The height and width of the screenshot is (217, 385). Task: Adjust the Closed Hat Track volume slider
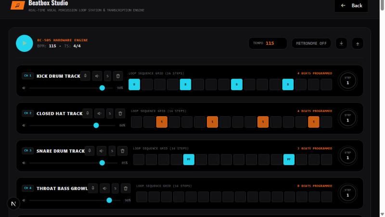[x=72, y=125]
